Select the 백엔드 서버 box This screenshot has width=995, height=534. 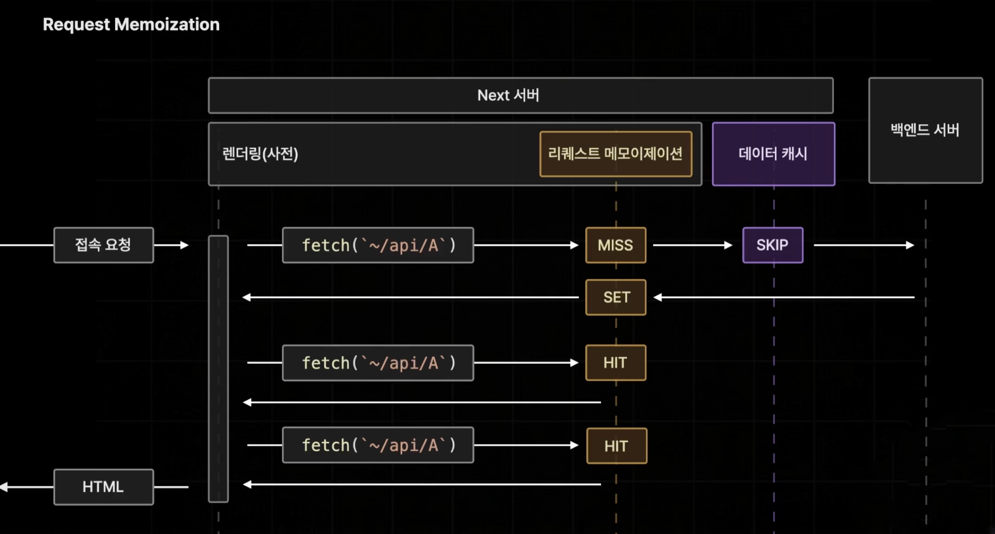925,130
